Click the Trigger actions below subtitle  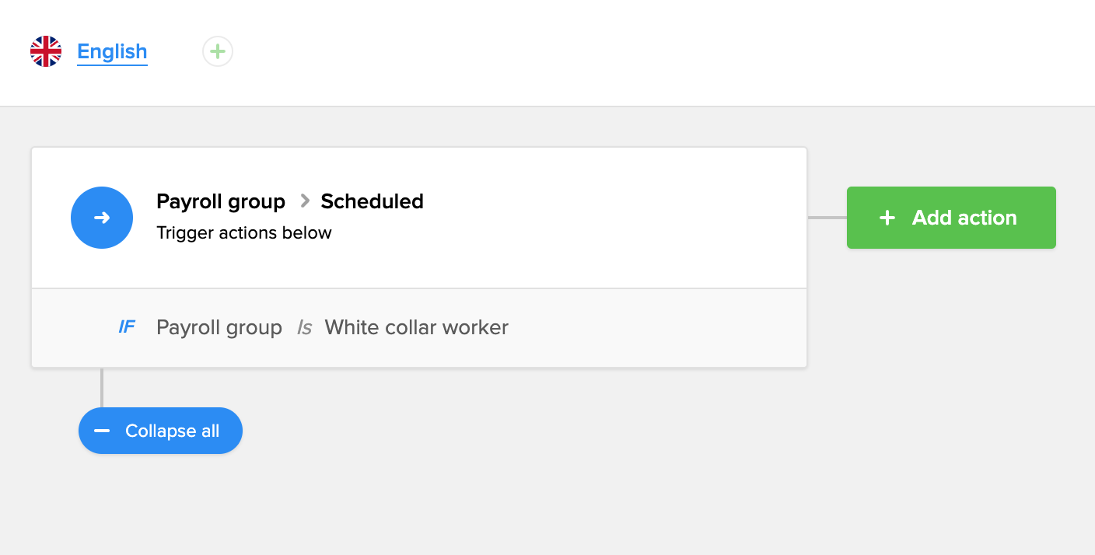point(244,232)
